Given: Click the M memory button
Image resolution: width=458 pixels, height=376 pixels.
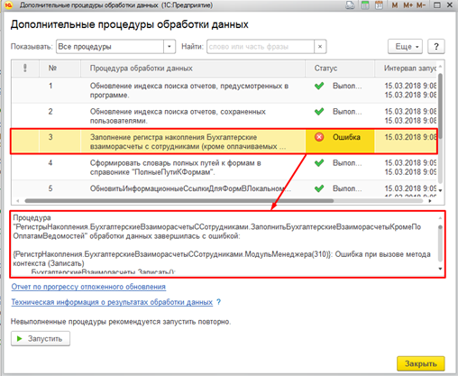Looking at the screenshot, I should 395,5.
